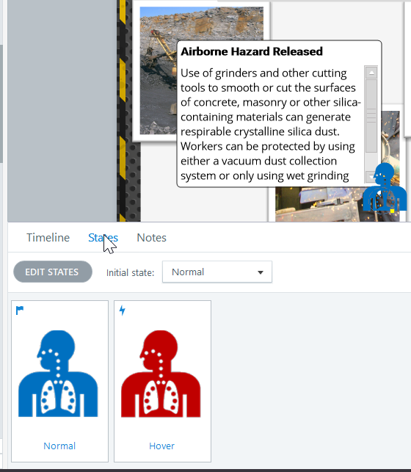Click scroll up arrow in text box

coord(371,73)
